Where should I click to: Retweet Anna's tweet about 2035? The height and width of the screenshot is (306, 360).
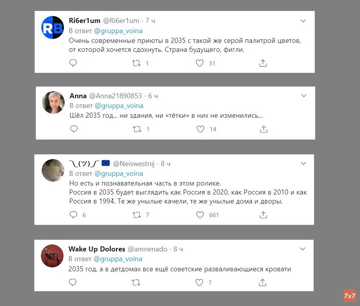(x=137, y=129)
